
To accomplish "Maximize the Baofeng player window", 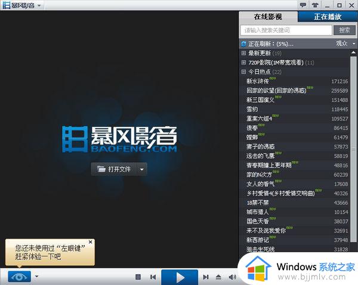I will tap(340, 5).
